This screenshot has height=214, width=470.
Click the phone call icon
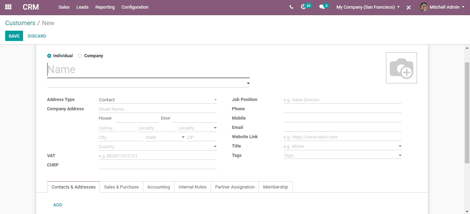click(291, 7)
